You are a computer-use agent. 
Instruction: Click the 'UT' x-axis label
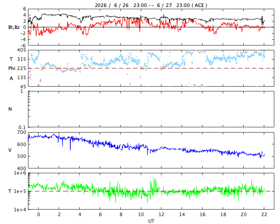[x=151, y=221]
